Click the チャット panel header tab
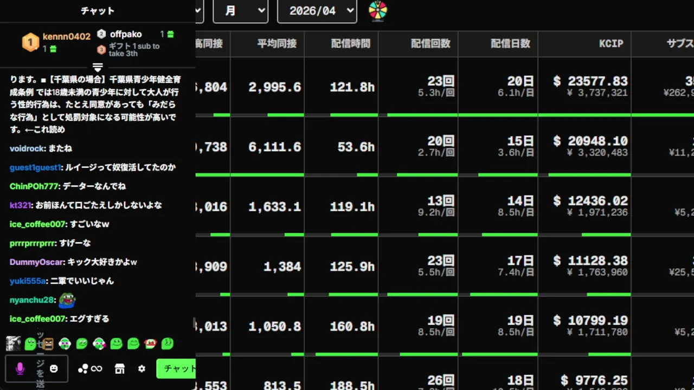The image size is (694, 390). (98, 11)
